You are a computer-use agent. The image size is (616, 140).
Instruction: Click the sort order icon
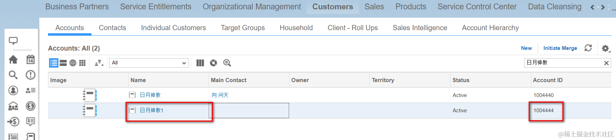tap(99, 63)
